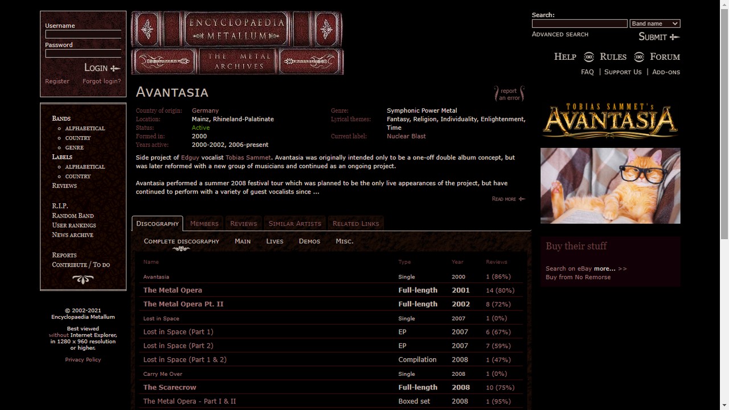This screenshot has height=410, width=729.
Task: Open the cat with glasses band photo
Action: 610,186
